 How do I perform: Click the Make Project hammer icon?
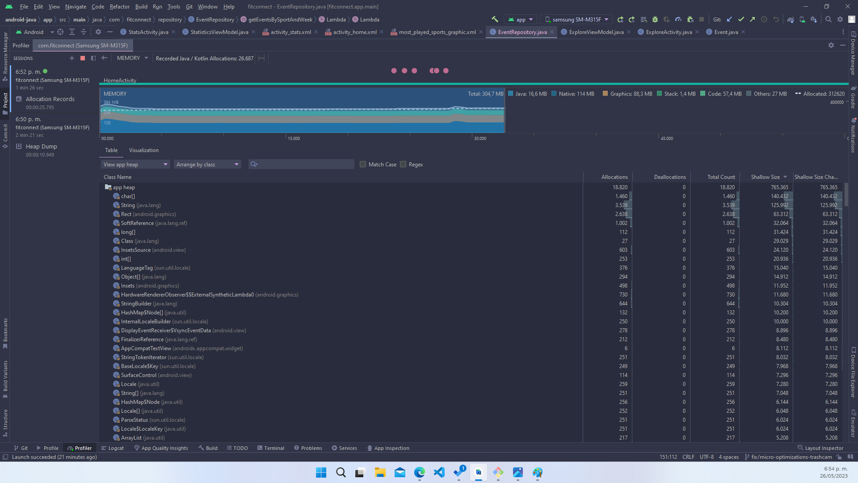coord(495,19)
